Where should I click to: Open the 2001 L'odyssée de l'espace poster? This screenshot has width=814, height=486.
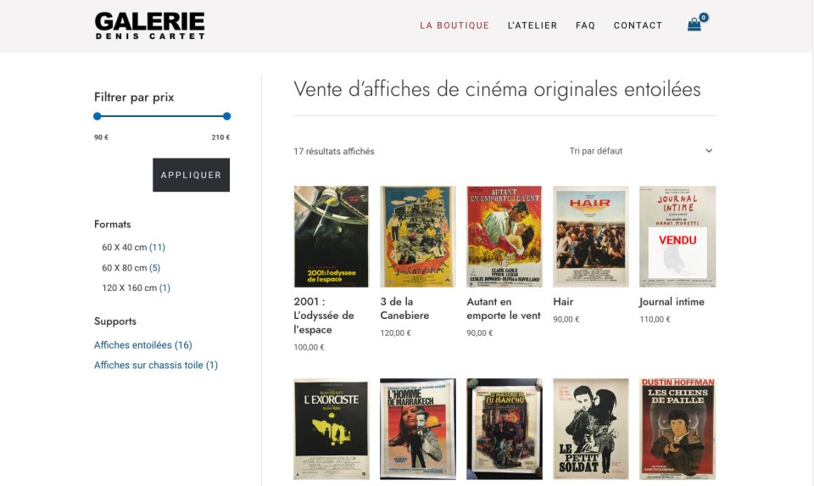click(332, 237)
